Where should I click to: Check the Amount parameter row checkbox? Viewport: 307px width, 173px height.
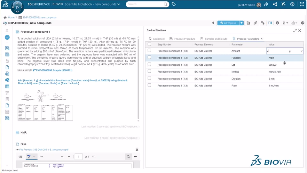(149, 50)
